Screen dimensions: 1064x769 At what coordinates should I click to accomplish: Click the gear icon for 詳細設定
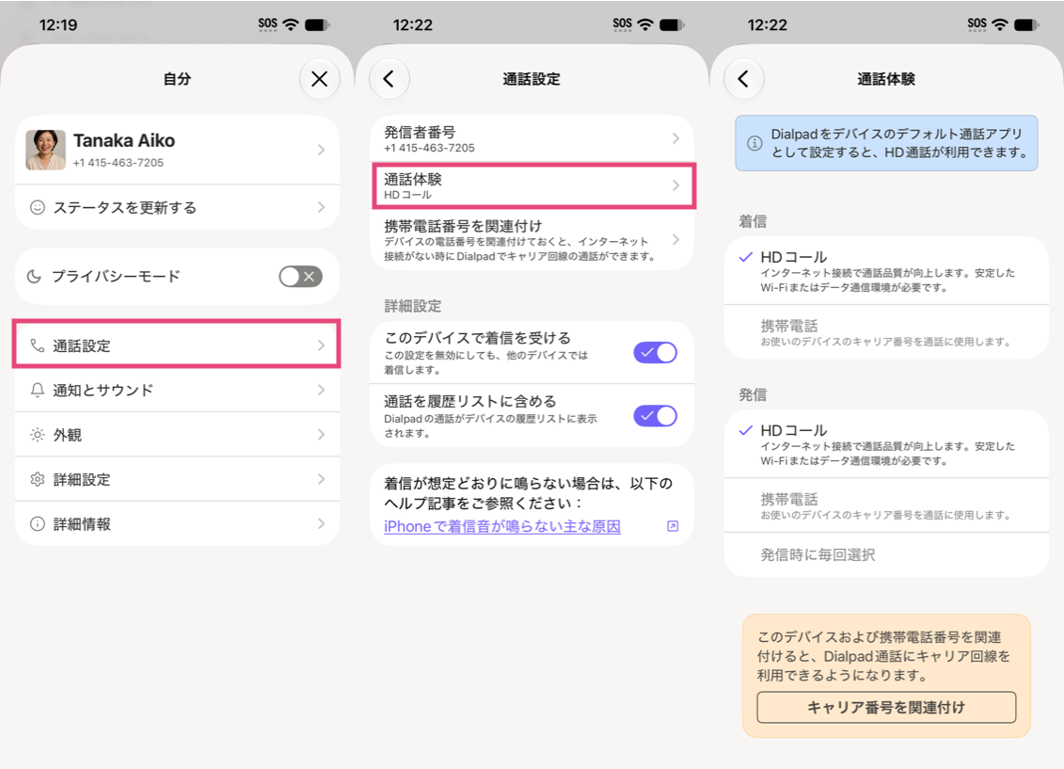pyautogui.click(x=38, y=479)
